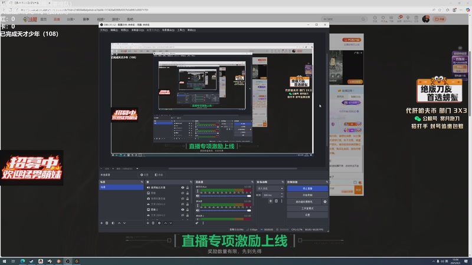Open 场景集合 menu in OBS
472x265 pixels.
pos(168,30)
